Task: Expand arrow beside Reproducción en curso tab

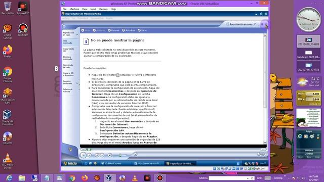Action: [77, 35]
